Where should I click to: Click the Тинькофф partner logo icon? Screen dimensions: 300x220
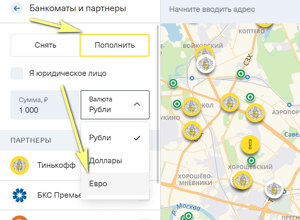[20, 165]
